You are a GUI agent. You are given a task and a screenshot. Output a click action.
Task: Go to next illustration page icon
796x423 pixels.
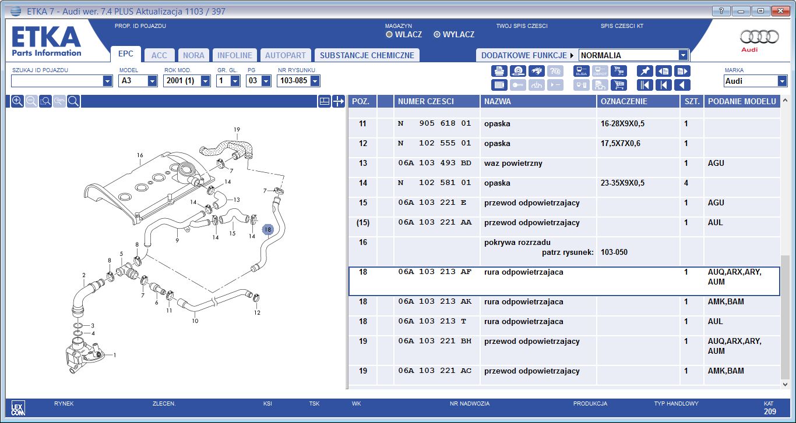(x=682, y=71)
